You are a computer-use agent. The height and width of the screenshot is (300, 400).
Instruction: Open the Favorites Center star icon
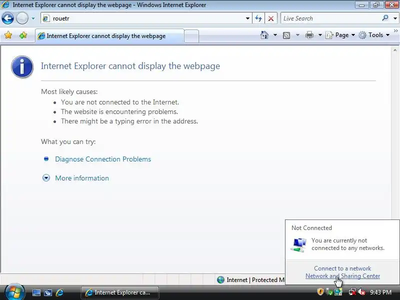click(x=8, y=35)
